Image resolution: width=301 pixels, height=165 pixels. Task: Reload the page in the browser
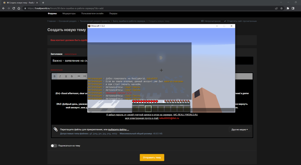[14, 8]
